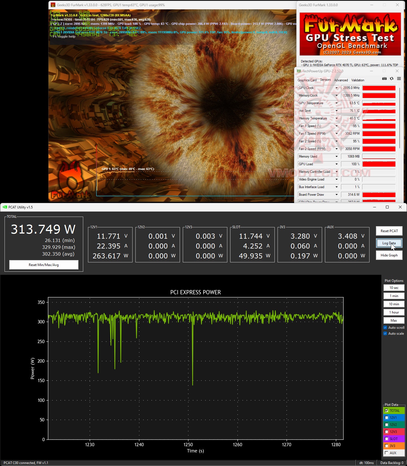Click the GPU-Z screenshot camera icon

(x=384, y=79)
